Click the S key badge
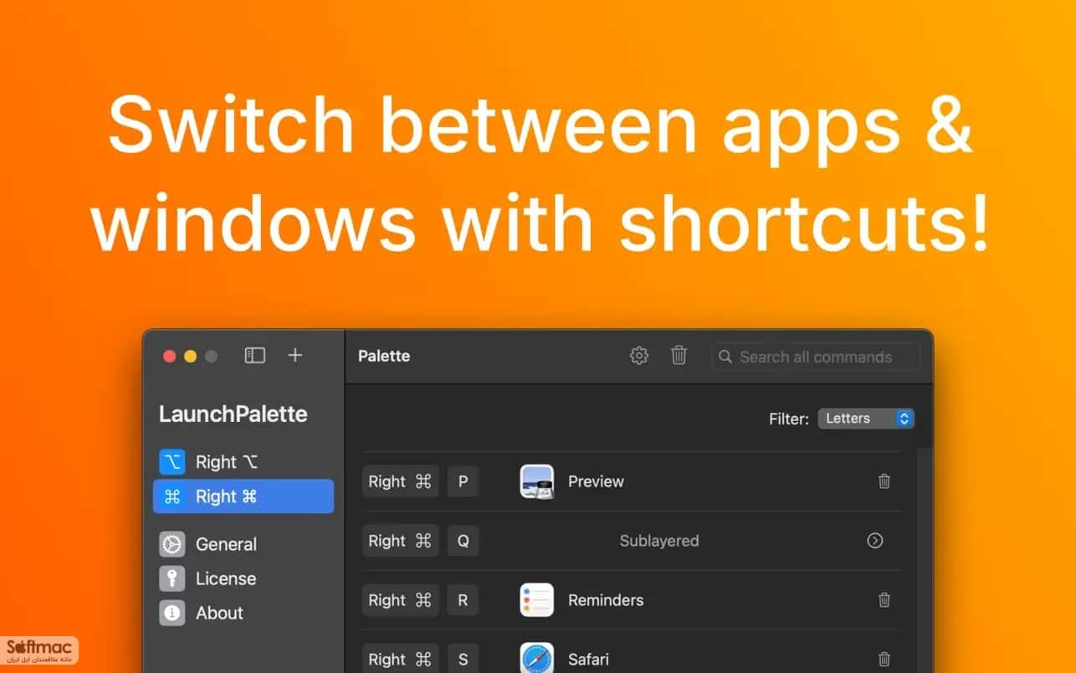This screenshot has height=673, width=1076. [463, 658]
